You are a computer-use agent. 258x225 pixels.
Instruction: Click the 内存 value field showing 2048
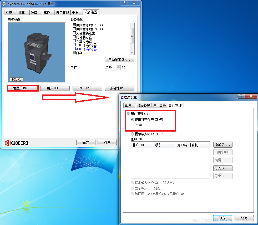pyautogui.click(x=110, y=67)
